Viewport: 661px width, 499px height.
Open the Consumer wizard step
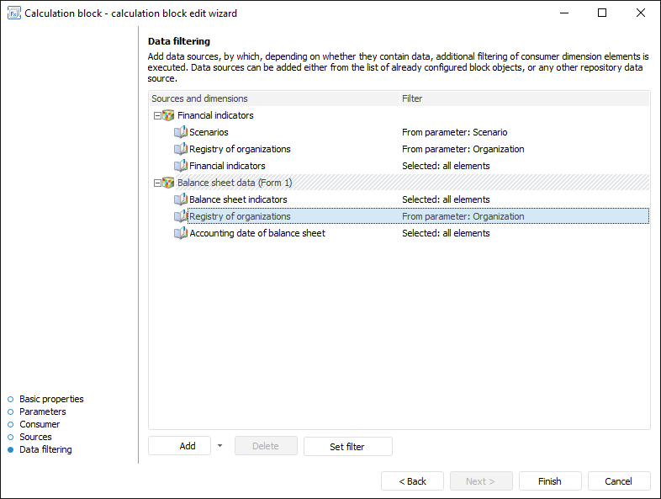click(40, 424)
